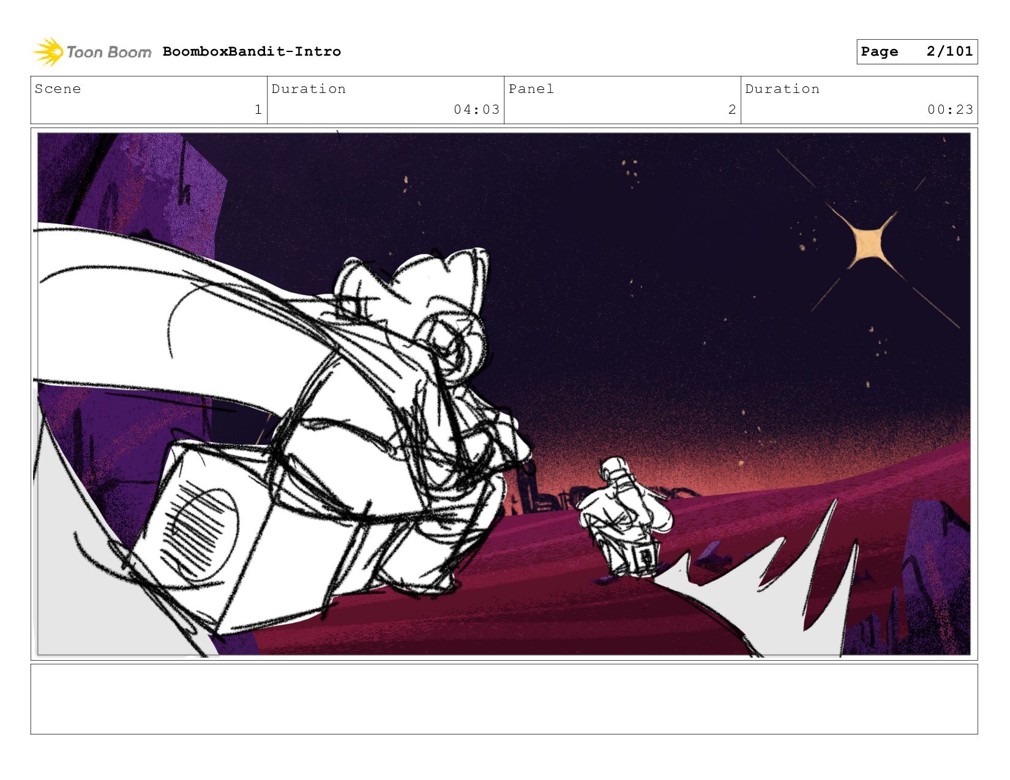Click the Toon Boom logo
The image size is (1010, 780).
point(92,52)
